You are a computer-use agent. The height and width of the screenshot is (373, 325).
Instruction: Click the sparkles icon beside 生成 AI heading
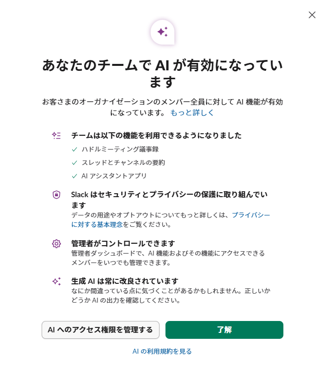click(56, 281)
